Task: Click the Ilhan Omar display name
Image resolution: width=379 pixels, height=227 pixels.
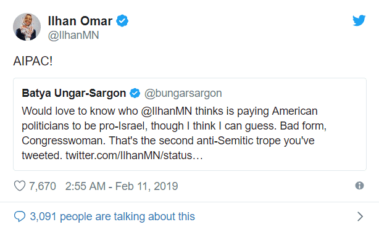Action: [80, 21]
